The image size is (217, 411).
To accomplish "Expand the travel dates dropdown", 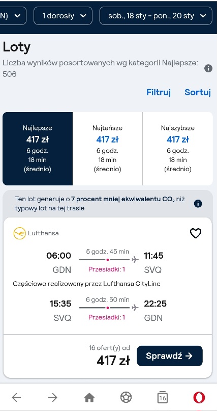I will point(156,16).
